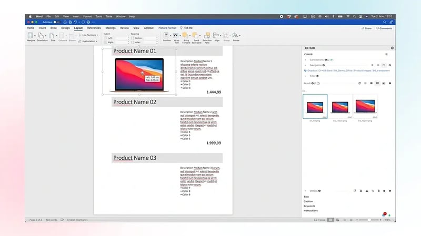Click the search icon in CI HUB Navigation

(x=390, y=65)
